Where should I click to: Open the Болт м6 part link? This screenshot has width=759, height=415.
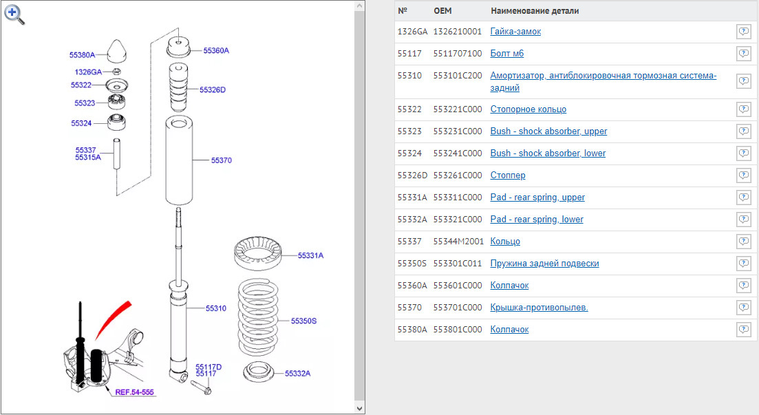[x=507, y=53]
